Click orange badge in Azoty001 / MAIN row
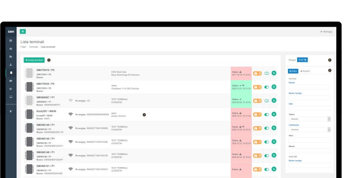This screenshot has width=348, height=178. (x=256, y=114)
